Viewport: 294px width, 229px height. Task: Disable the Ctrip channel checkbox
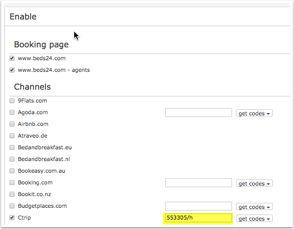[12, 218]
